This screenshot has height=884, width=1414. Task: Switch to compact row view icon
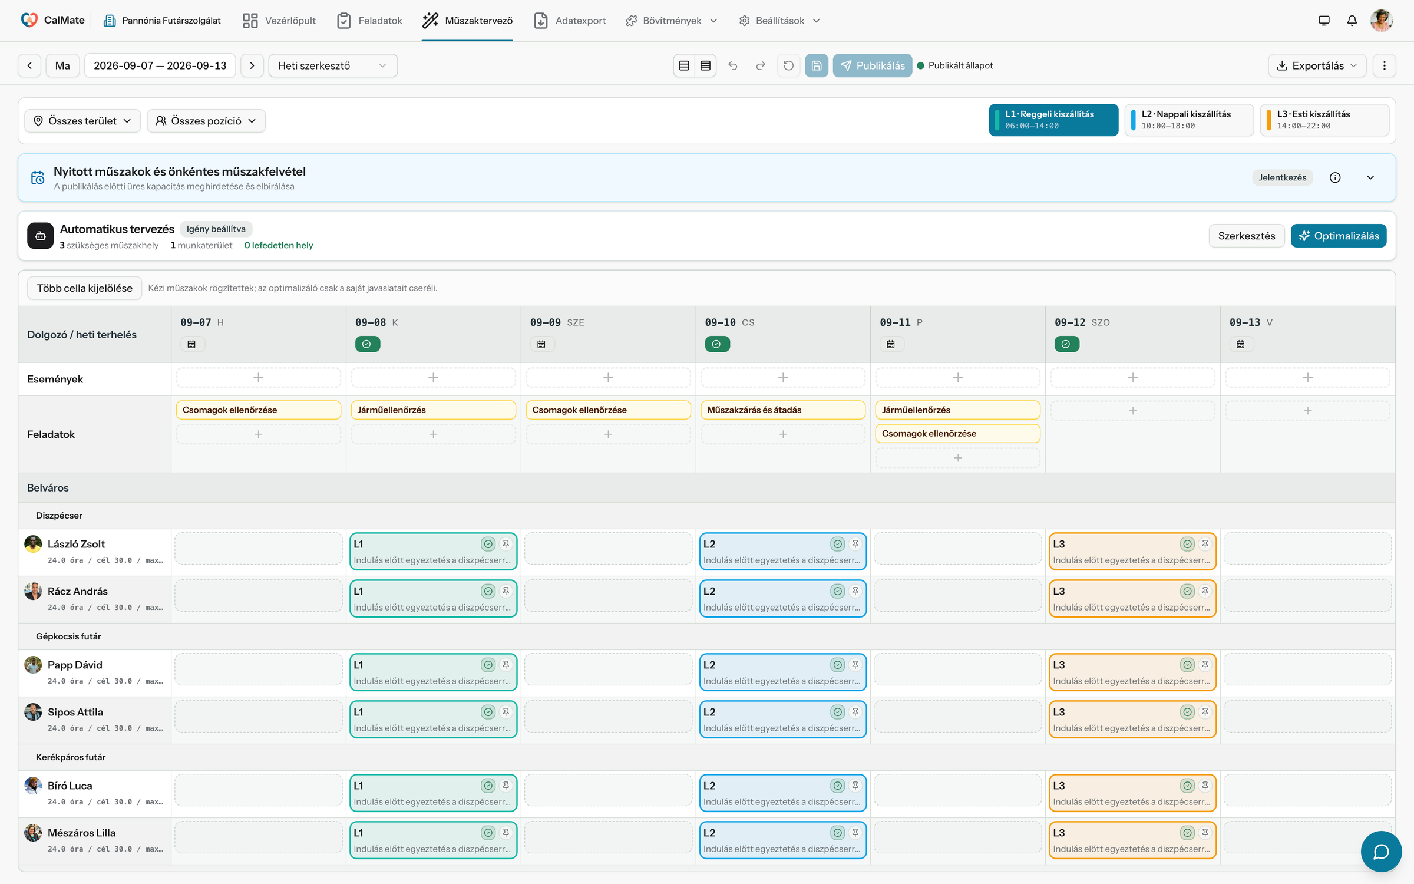click(x=684, y=65)
